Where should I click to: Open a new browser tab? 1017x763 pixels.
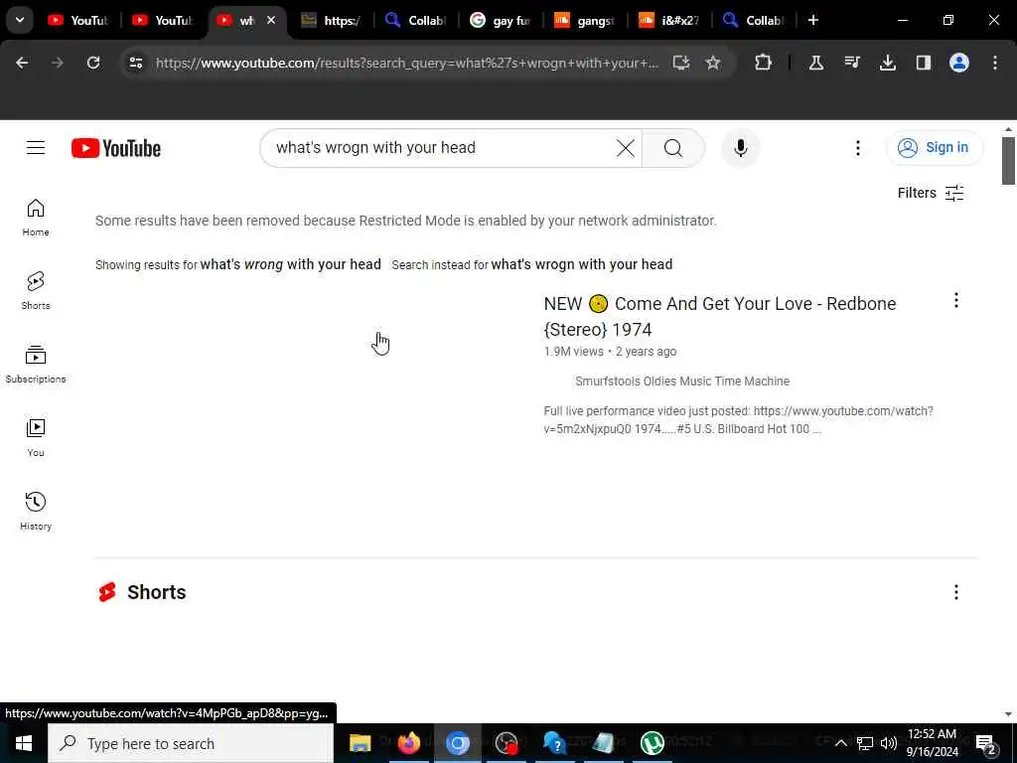click(x=812, y=20)
